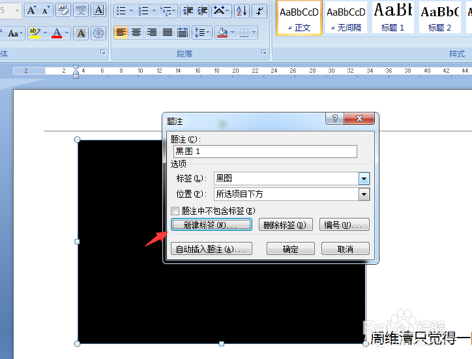
Task: Clear formatting with the eraser icon
Action: tap(63, 10)
